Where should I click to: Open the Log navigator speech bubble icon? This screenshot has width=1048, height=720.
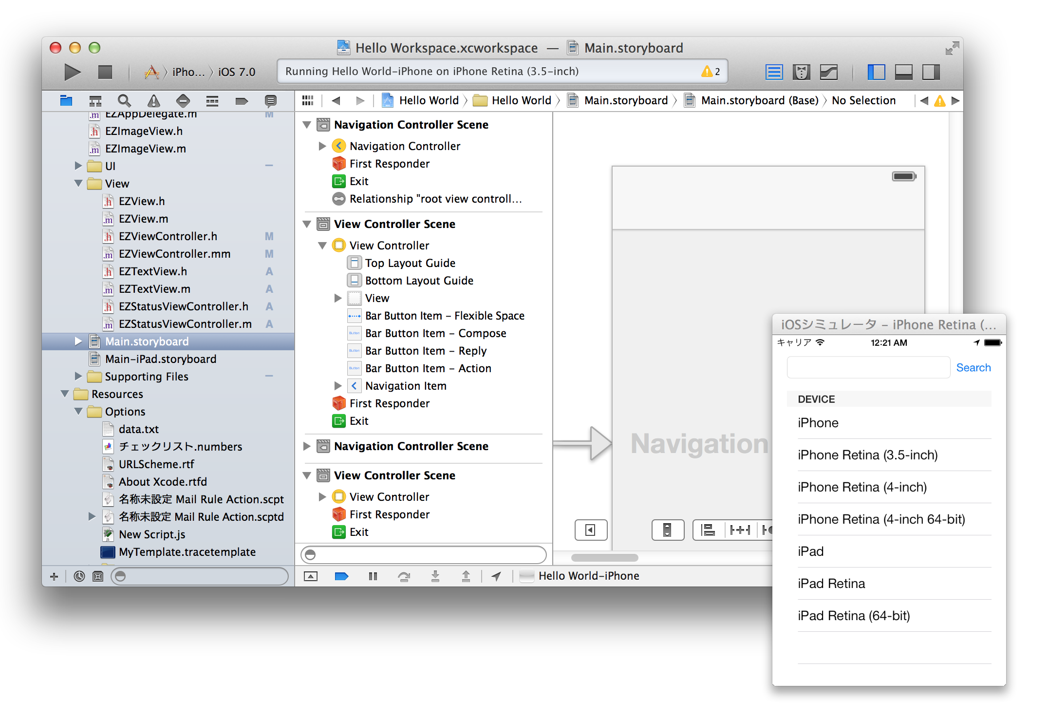coord(271,101)
